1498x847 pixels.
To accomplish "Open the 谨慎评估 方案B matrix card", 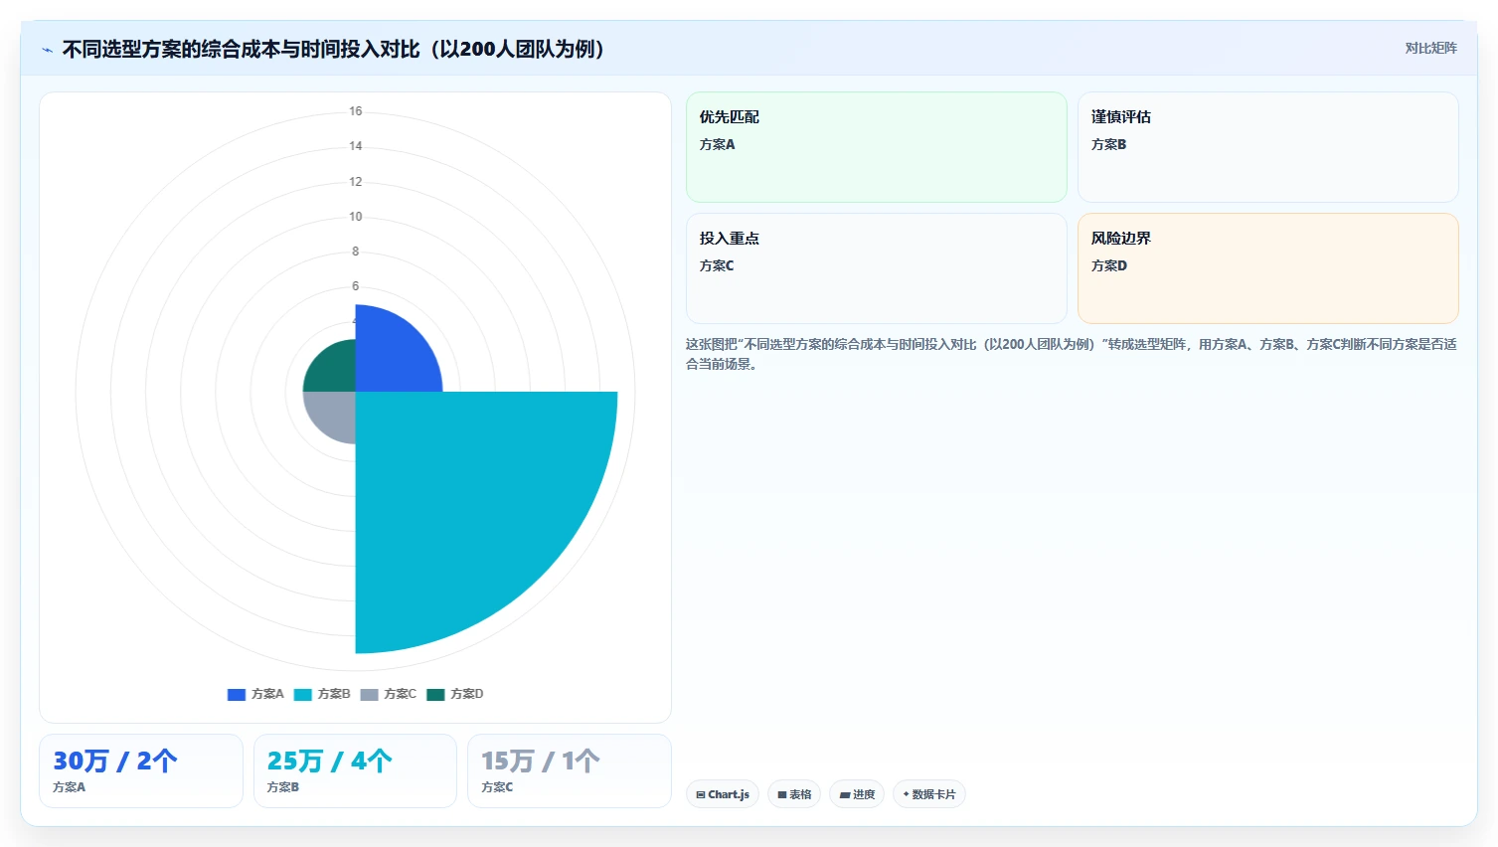I will [1267, 147].
